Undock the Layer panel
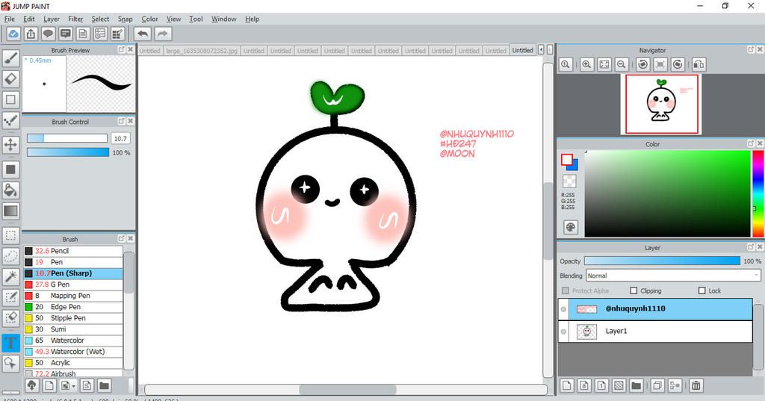The width and height of the screenshot is (765, 401). tap(751, 247)
